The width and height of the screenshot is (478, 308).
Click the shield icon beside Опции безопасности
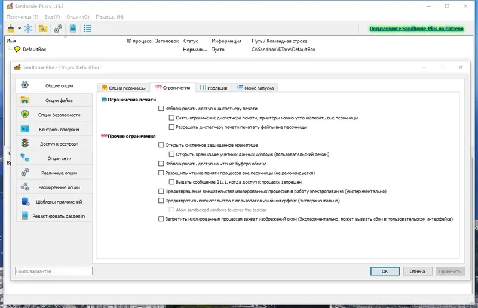click(24, 114)
